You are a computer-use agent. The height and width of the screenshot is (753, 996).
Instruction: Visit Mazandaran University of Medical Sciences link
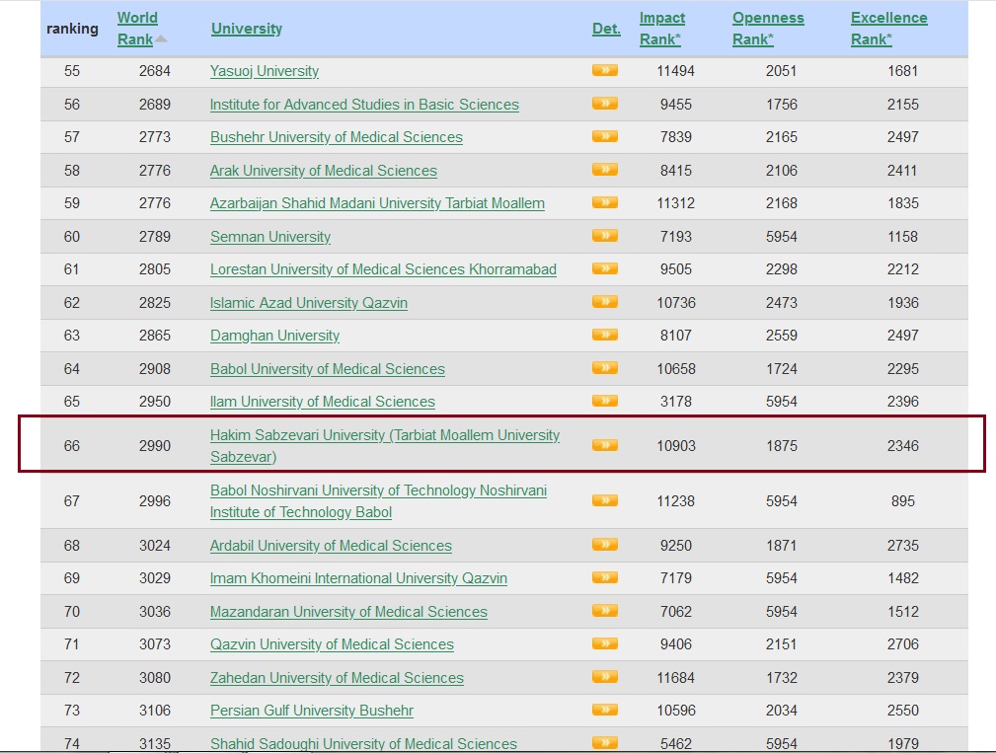[348, 612]
